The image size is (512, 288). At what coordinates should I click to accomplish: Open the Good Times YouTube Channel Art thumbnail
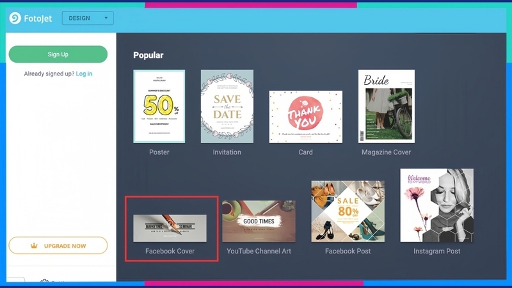pyautogui.click(x=259, y=221)
